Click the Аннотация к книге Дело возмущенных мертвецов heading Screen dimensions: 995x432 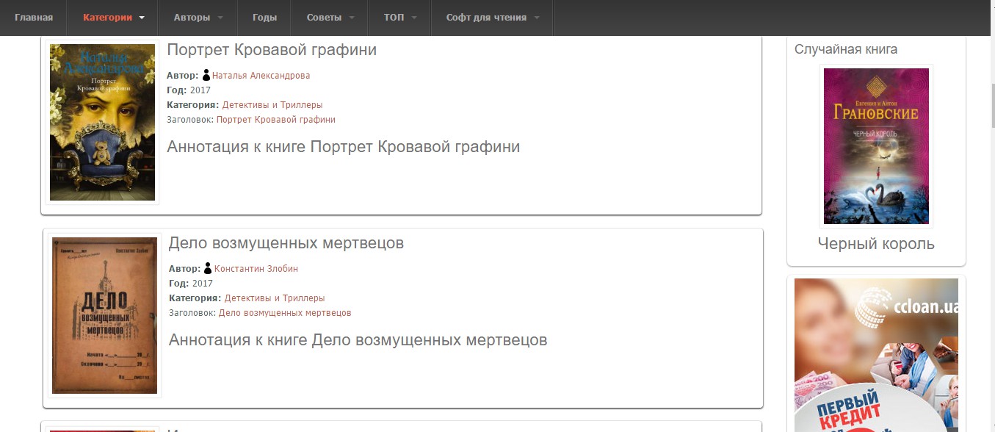[x=358, y=340]
